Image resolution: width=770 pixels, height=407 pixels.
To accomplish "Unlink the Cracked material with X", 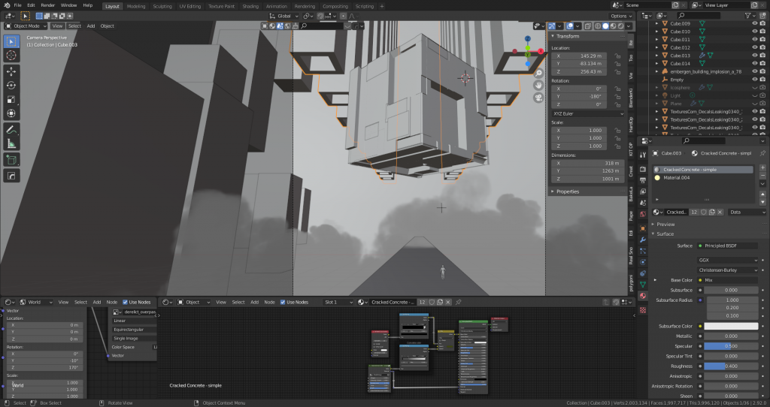I will (x=720, y=213).
